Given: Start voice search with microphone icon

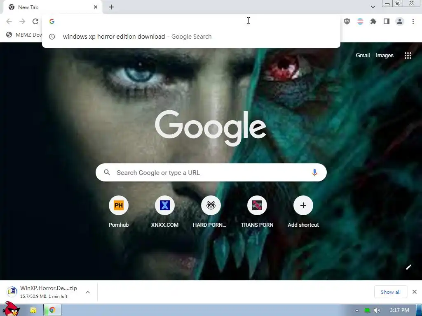Looking at the screenshot, I should (x=314, y=172).
